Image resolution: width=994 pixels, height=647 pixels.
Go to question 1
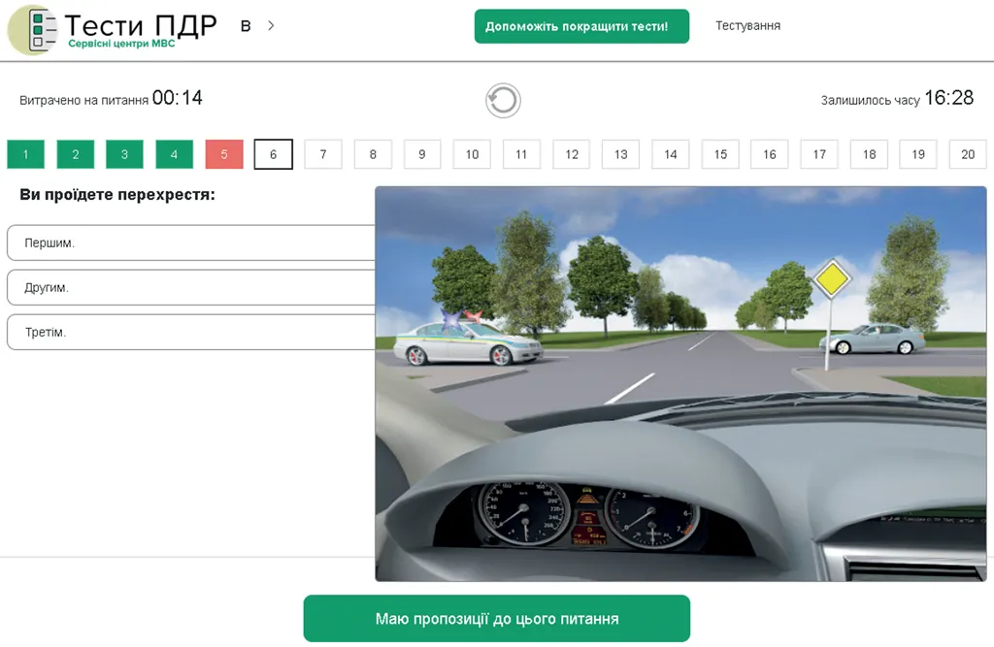pyautogui.click(x=26, y=154)
